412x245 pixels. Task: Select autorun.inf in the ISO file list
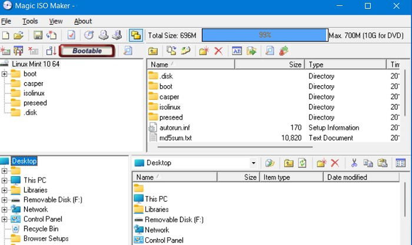tap(174, 127)
